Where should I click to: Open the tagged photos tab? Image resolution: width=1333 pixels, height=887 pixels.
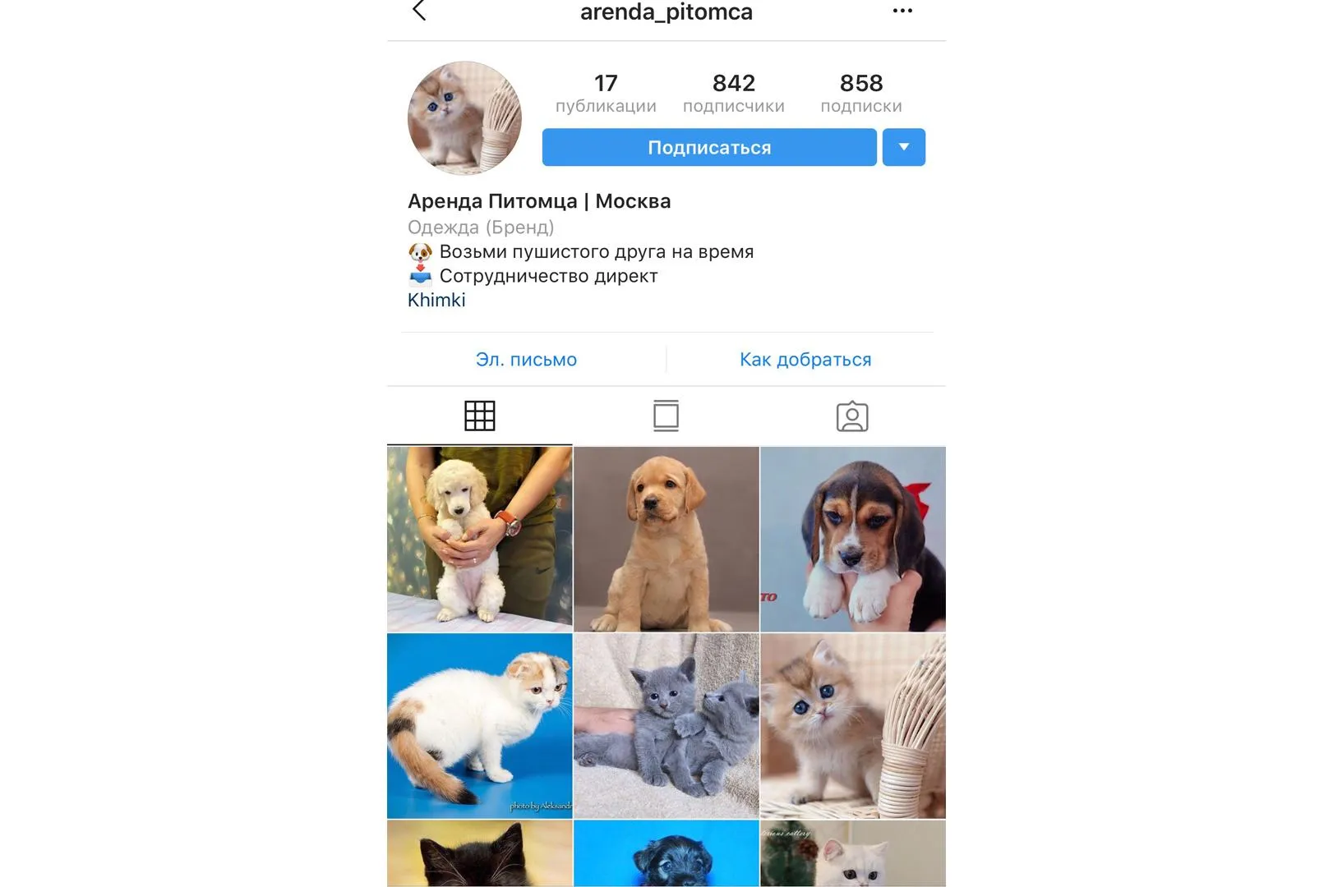pyautogui.click(x=852, y=416)
